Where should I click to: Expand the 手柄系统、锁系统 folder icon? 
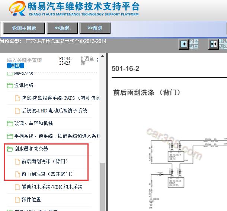pyautogui.click(x=10, y=136)
